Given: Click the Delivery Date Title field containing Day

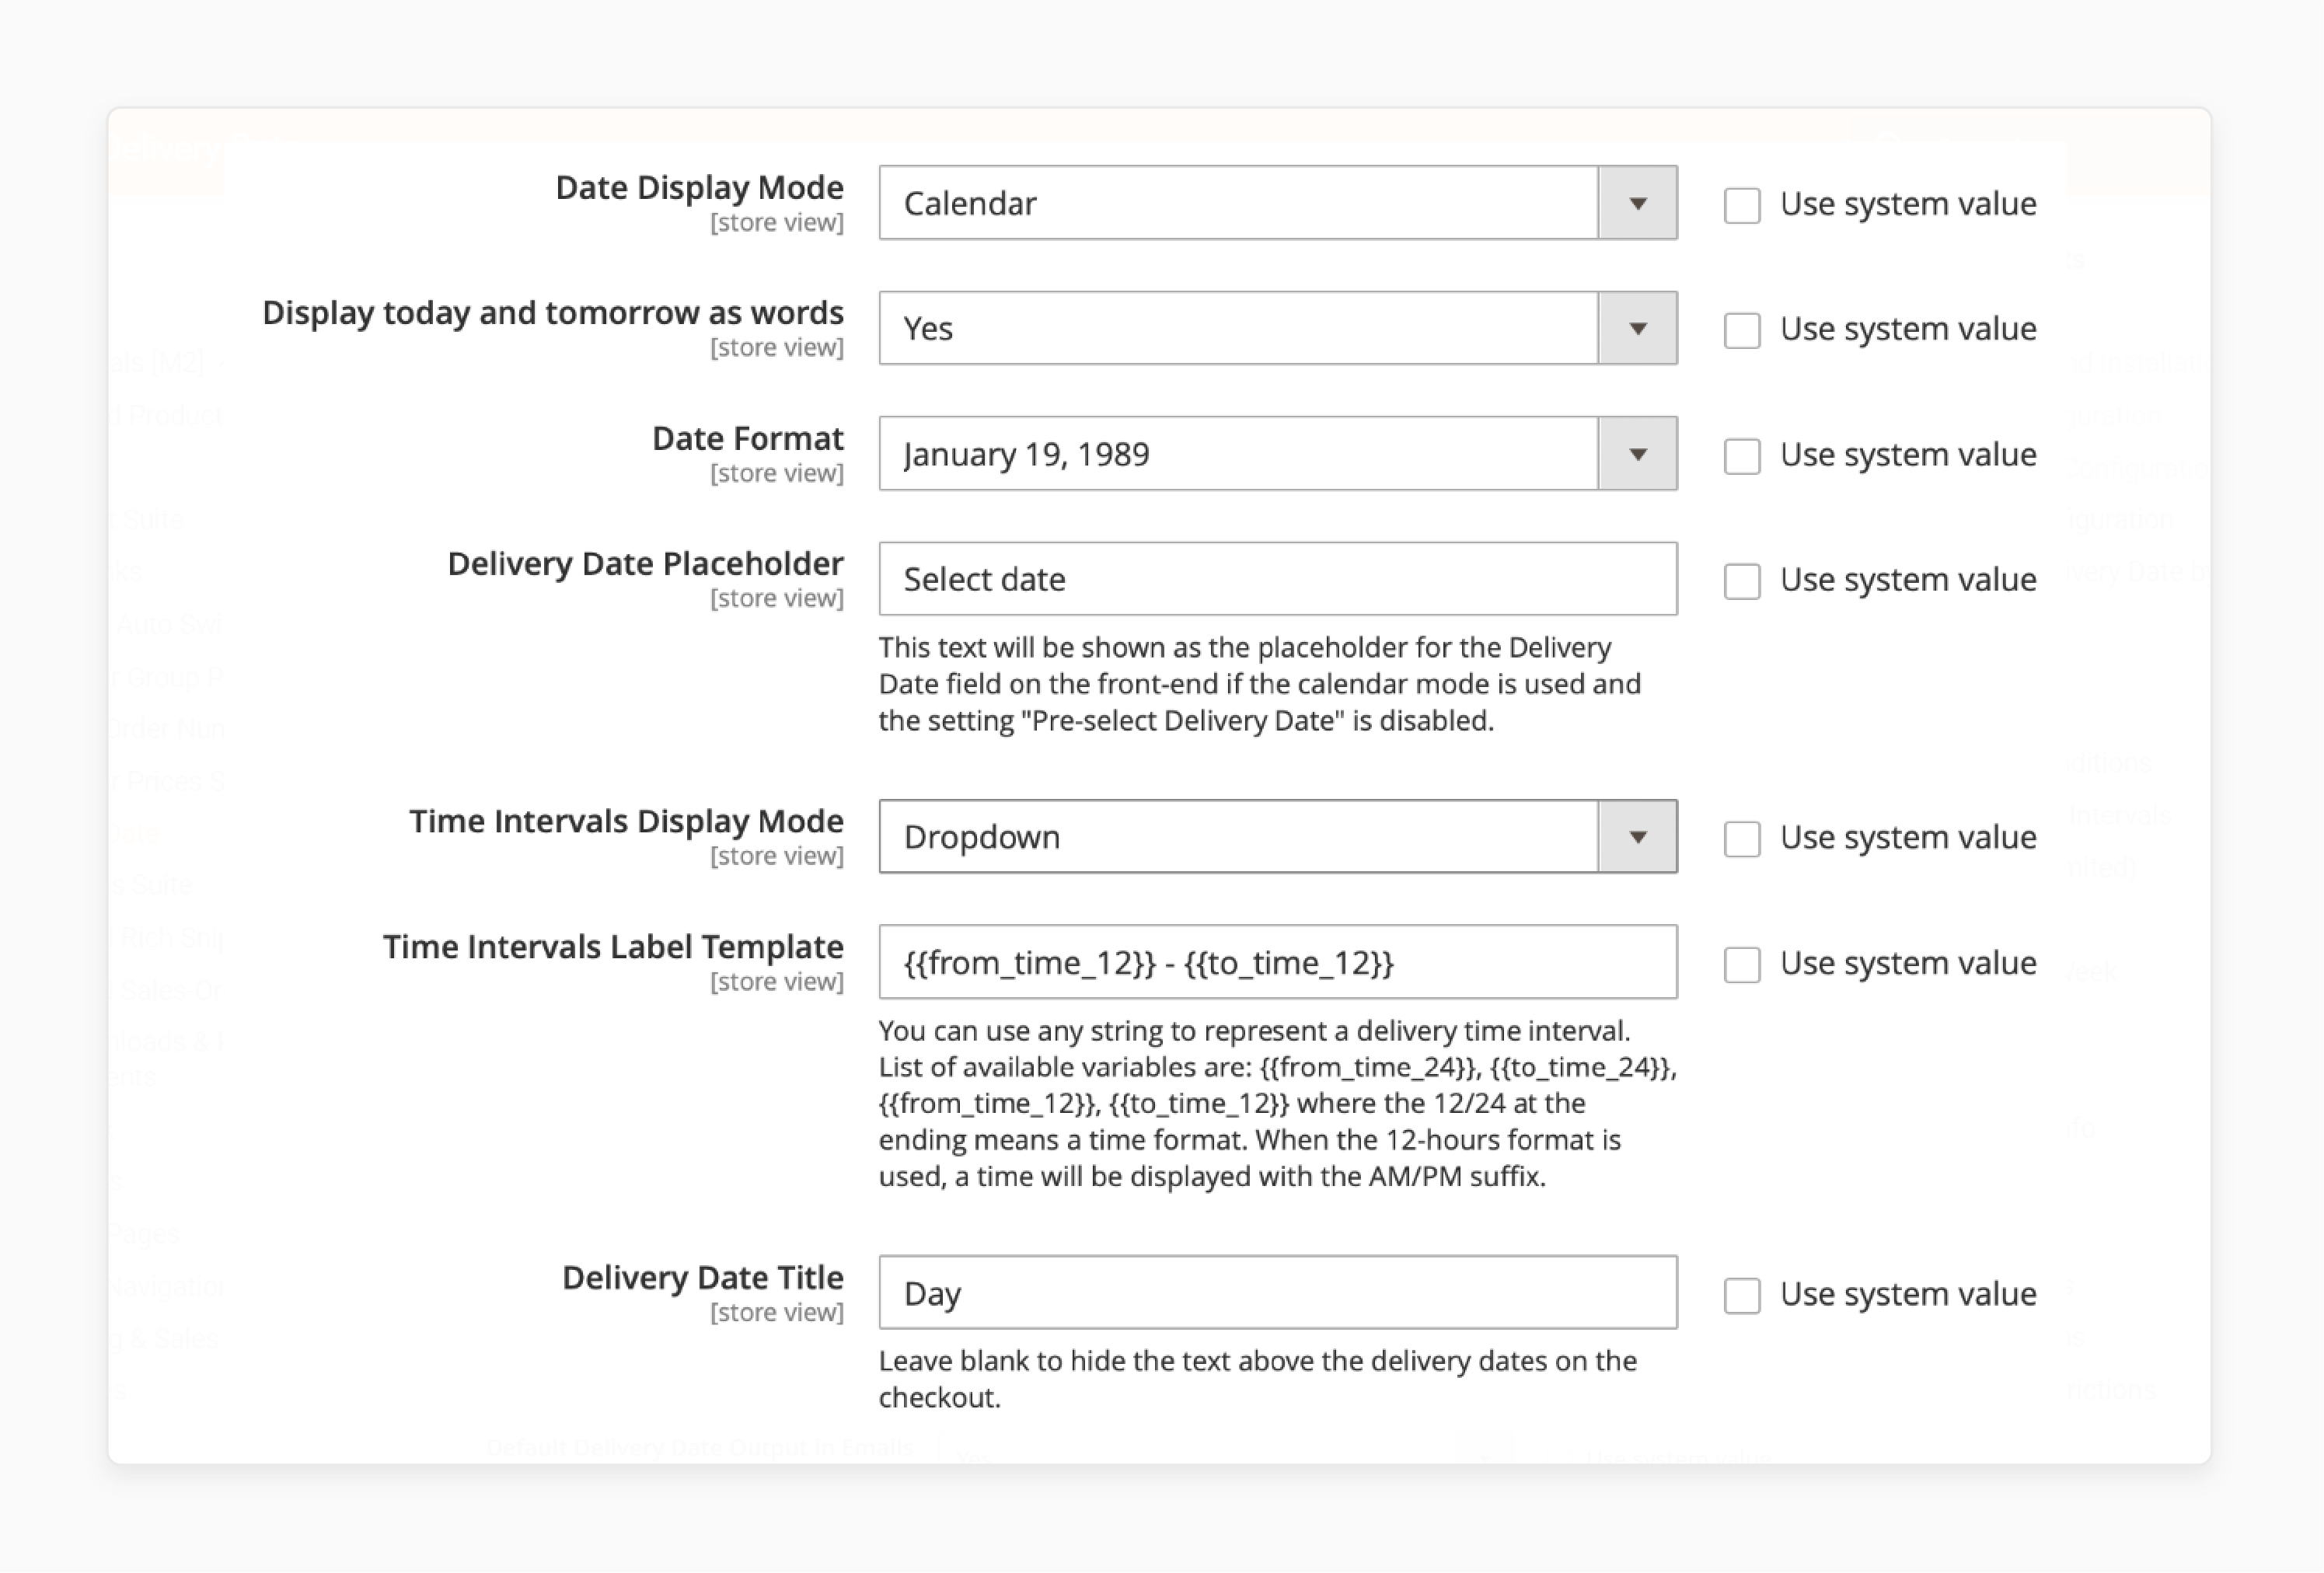Looking at the screenshot, I should tap(1277, 1293).
